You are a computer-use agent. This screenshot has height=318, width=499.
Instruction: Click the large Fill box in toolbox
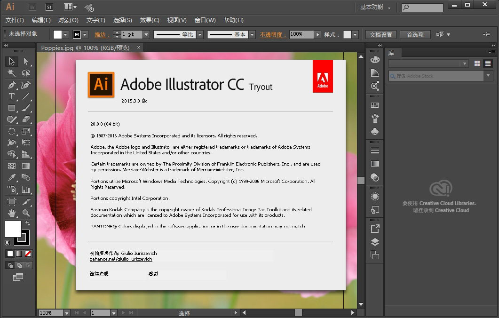13,229
